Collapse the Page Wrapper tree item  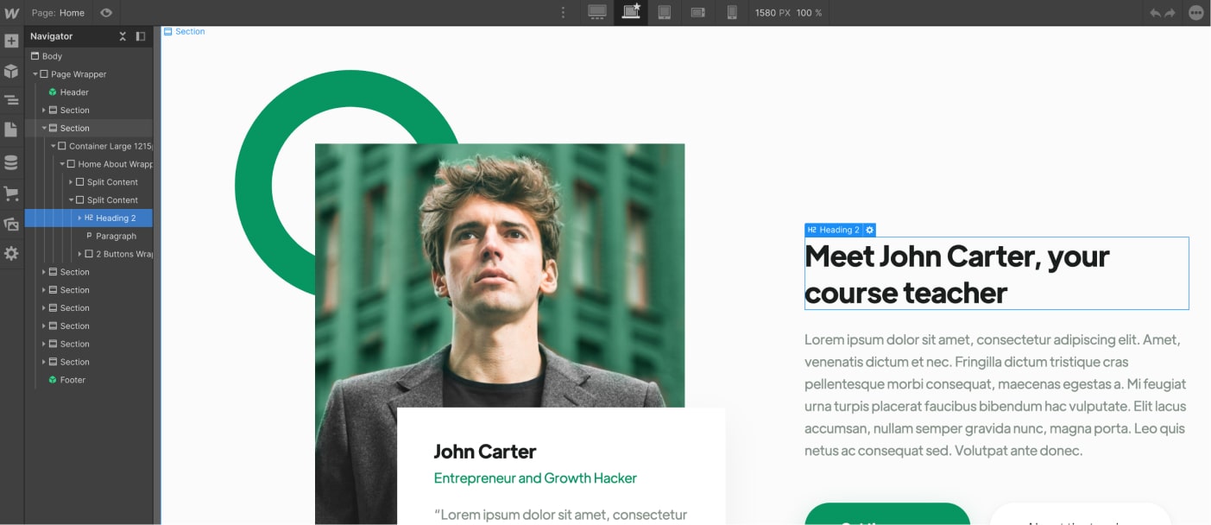tap(36, 73)
